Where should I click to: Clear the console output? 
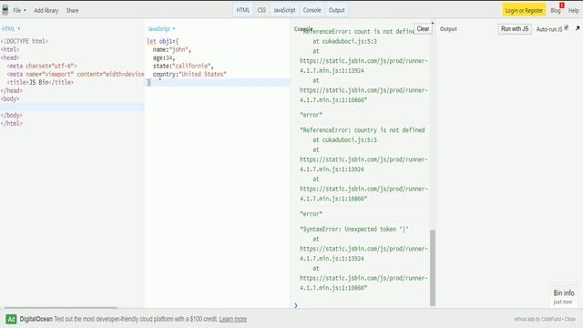tap(423, 28)
